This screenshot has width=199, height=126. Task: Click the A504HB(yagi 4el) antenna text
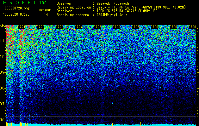(112, 15)
